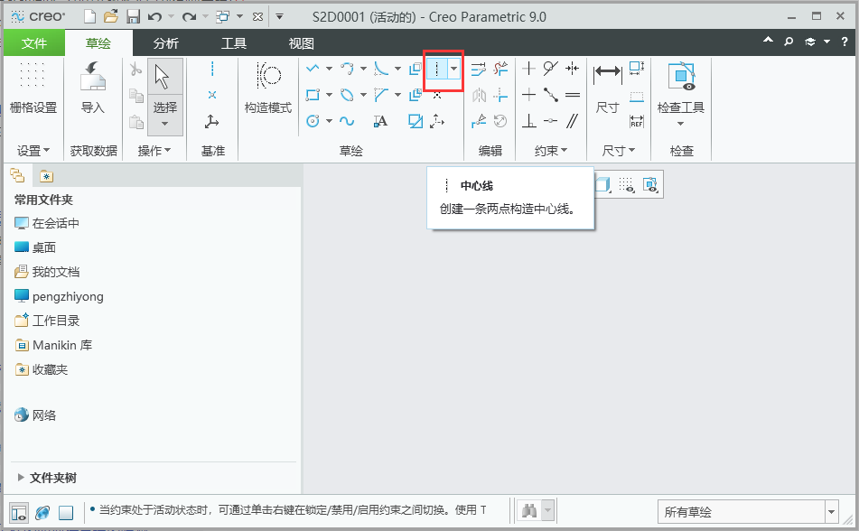This screenshot has height=531, width=859.
Task: Undo the last action
Action: coord(155,17)
